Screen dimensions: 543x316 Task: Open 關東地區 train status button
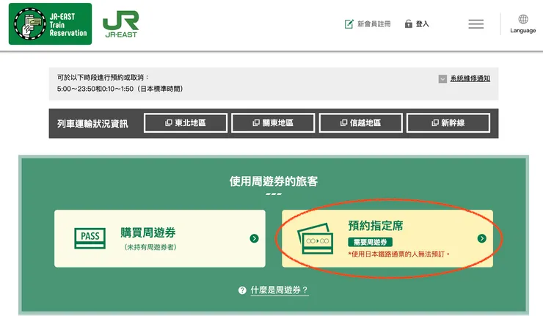(x=273, y=123)
